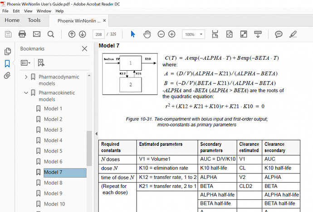313x212 pixels.
Task: Switch to the Home tab
Action: 12,20
